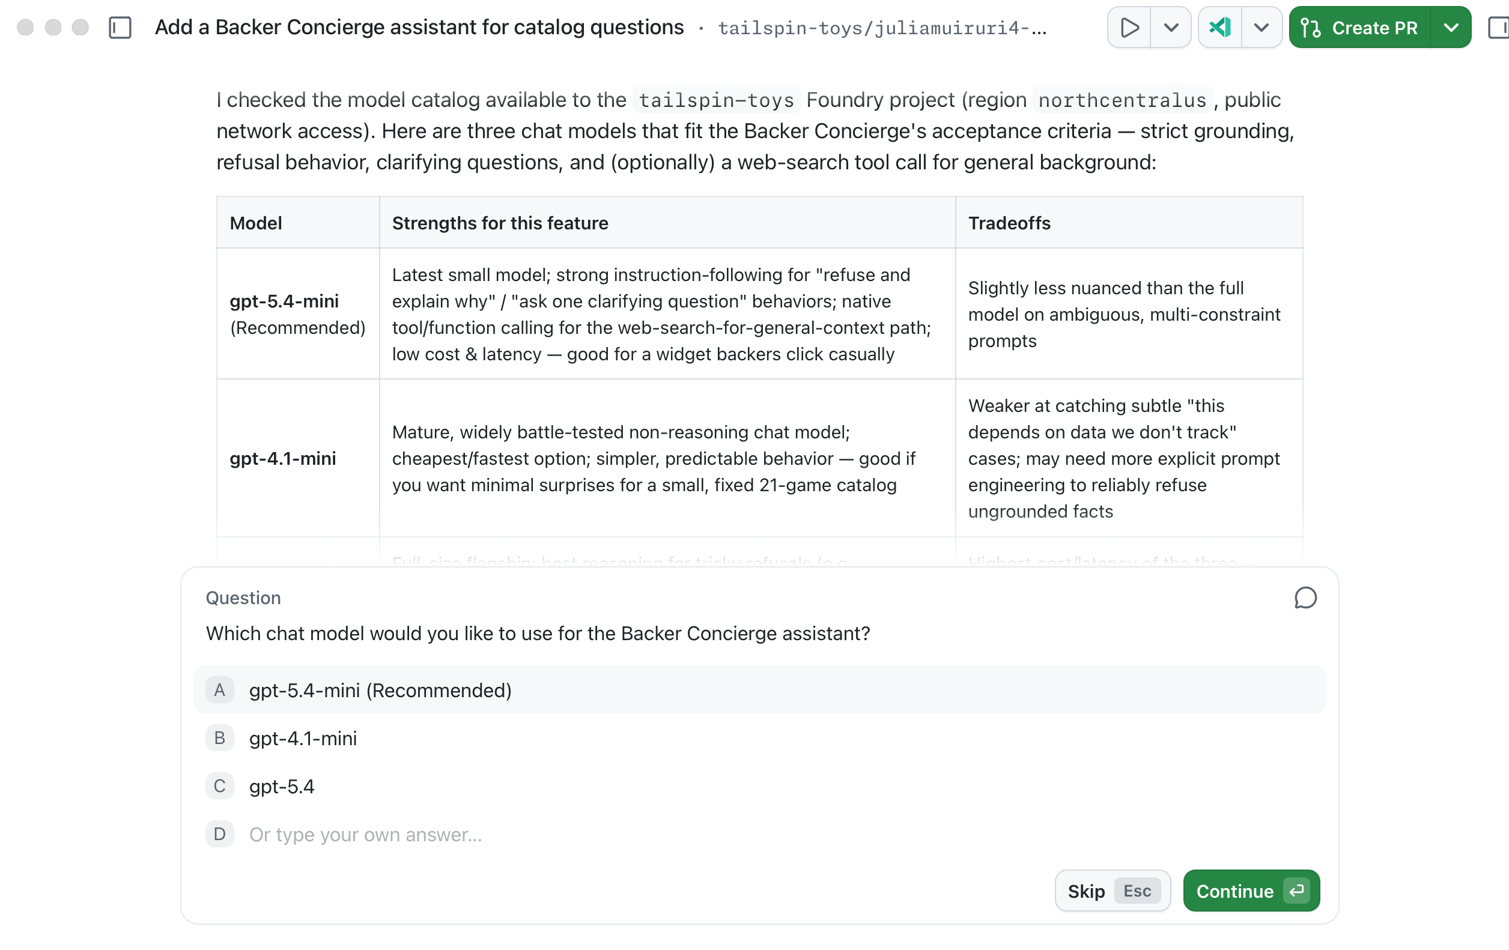Select option A gpt-5.4-mini (Recommended)
Image resolution: width=1509 pixels, height=950 pixels.
pos(759,689)
